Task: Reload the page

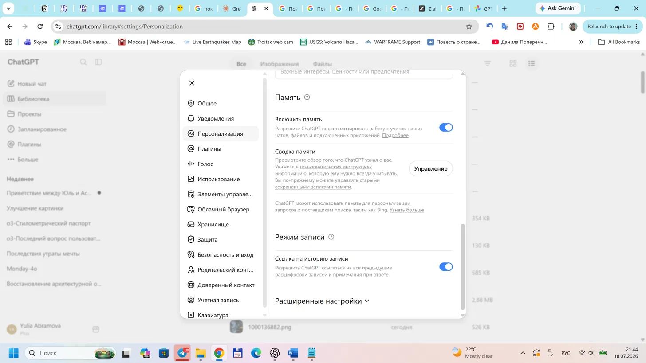Action: [40, 27]
